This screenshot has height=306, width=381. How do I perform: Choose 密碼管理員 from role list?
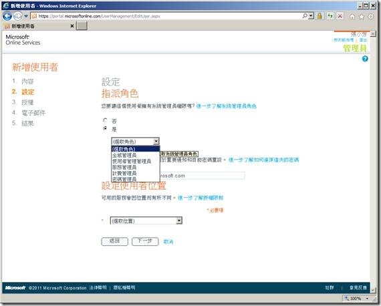click(136, 179)
